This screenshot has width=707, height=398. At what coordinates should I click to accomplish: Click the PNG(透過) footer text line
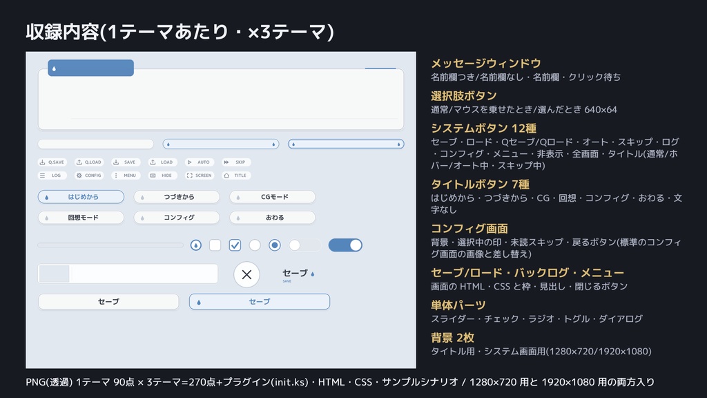click(x=340, y=382)
